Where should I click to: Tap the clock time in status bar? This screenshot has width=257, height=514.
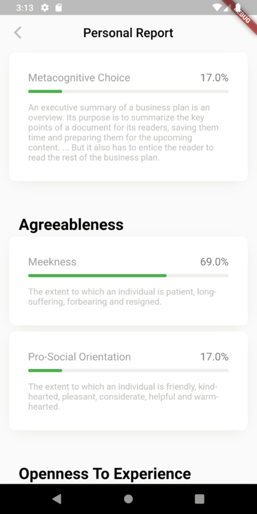25,8
